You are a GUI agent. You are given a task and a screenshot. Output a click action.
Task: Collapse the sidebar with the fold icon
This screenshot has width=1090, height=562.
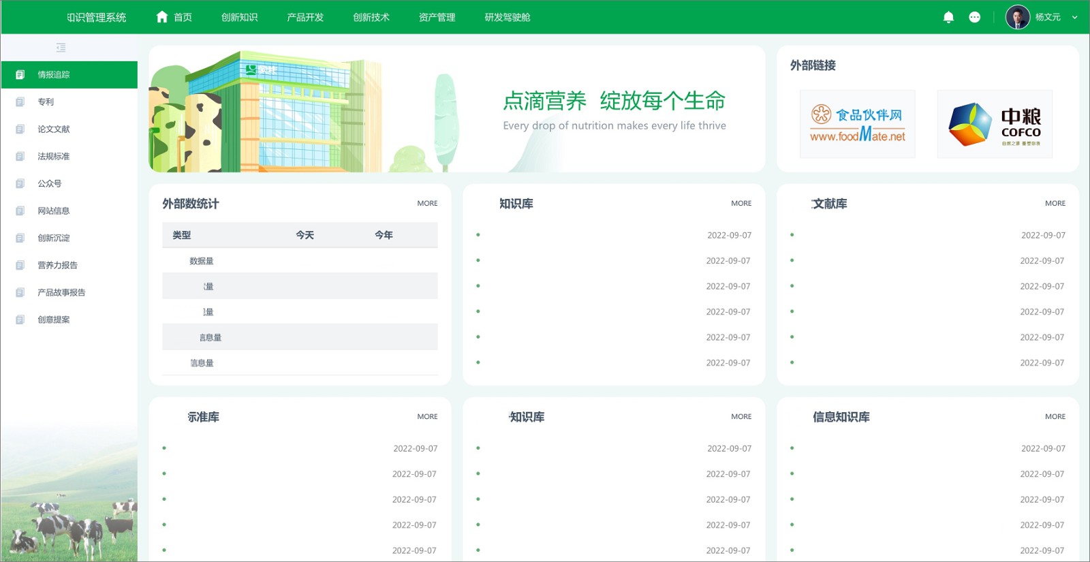coord(61,48)
